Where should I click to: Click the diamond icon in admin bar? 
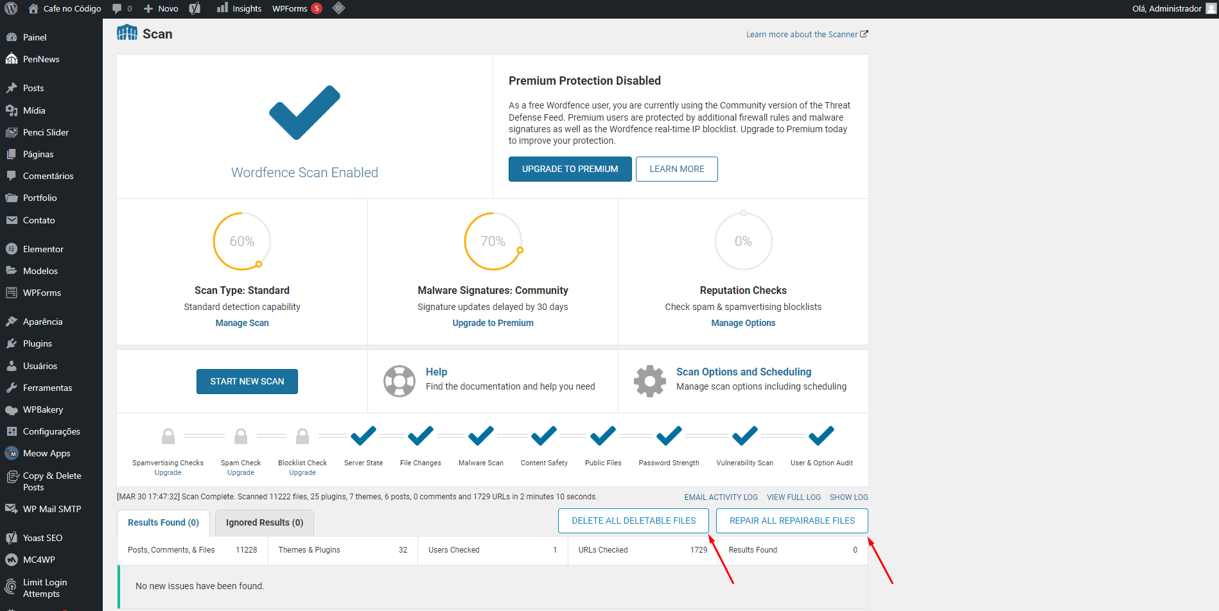(x=339, y=8)
